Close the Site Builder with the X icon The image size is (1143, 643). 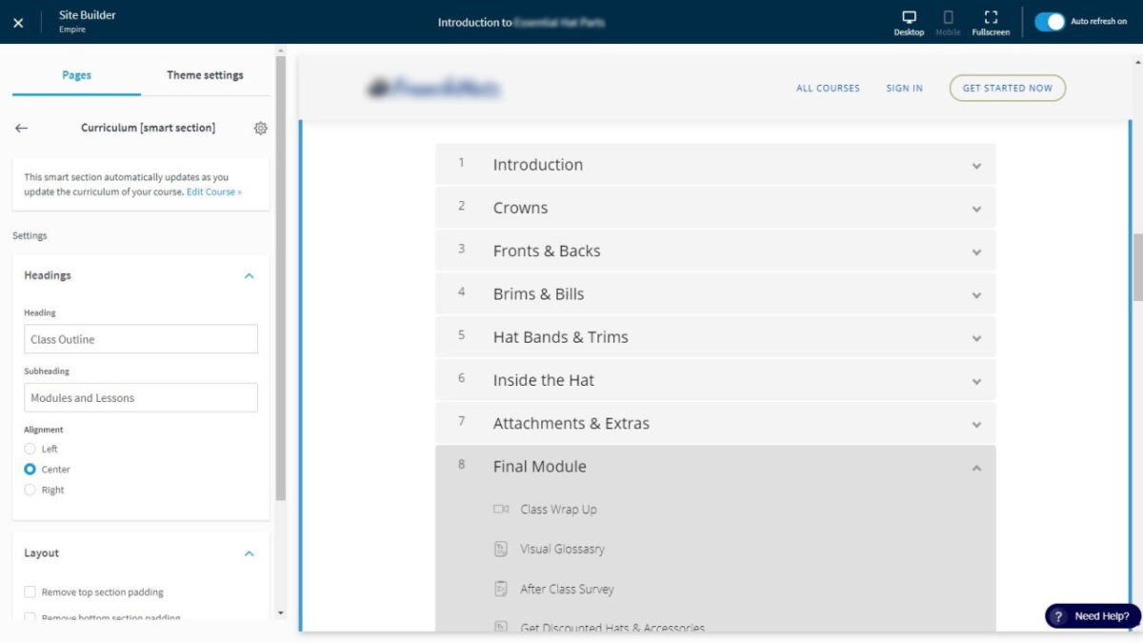point(18,23)
